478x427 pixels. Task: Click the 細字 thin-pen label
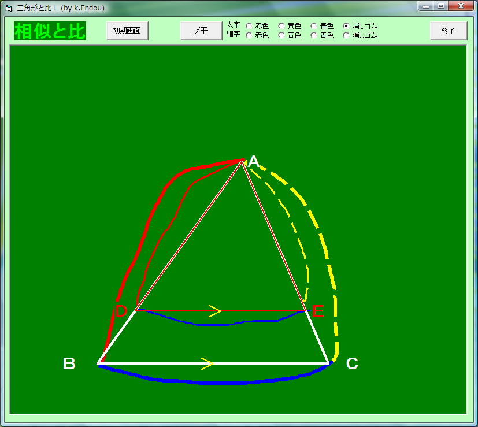click(233, 34)
